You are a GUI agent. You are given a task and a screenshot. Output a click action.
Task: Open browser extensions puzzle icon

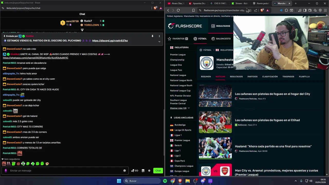286,10
